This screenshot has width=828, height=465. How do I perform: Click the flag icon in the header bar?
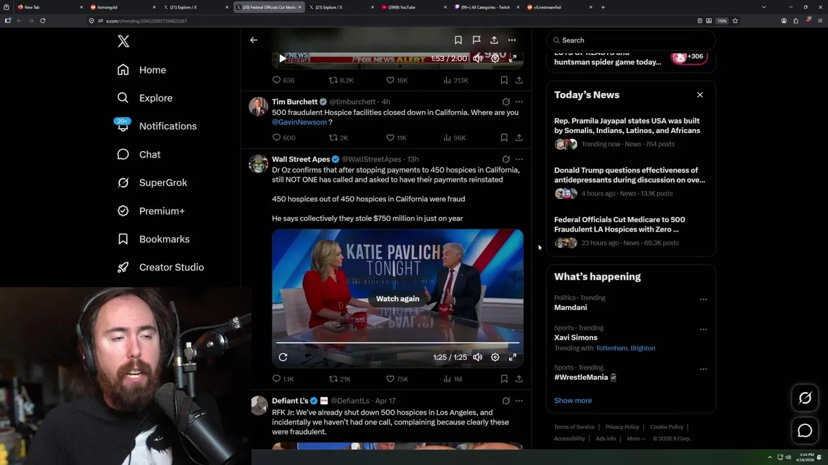[x=476, y=40]
